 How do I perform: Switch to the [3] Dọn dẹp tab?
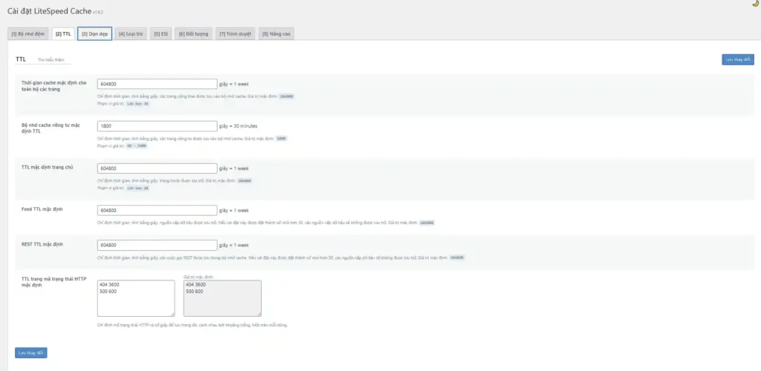click(94, 34)
